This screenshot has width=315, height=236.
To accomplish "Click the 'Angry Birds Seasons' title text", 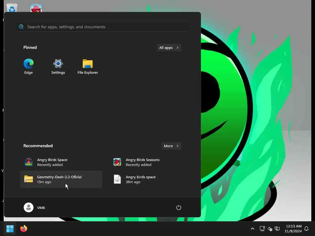I will click(143, 160).
